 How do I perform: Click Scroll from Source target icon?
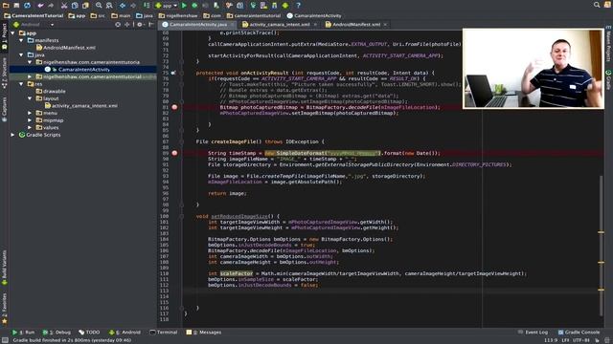pyautogui.click(x=118, y=25)
